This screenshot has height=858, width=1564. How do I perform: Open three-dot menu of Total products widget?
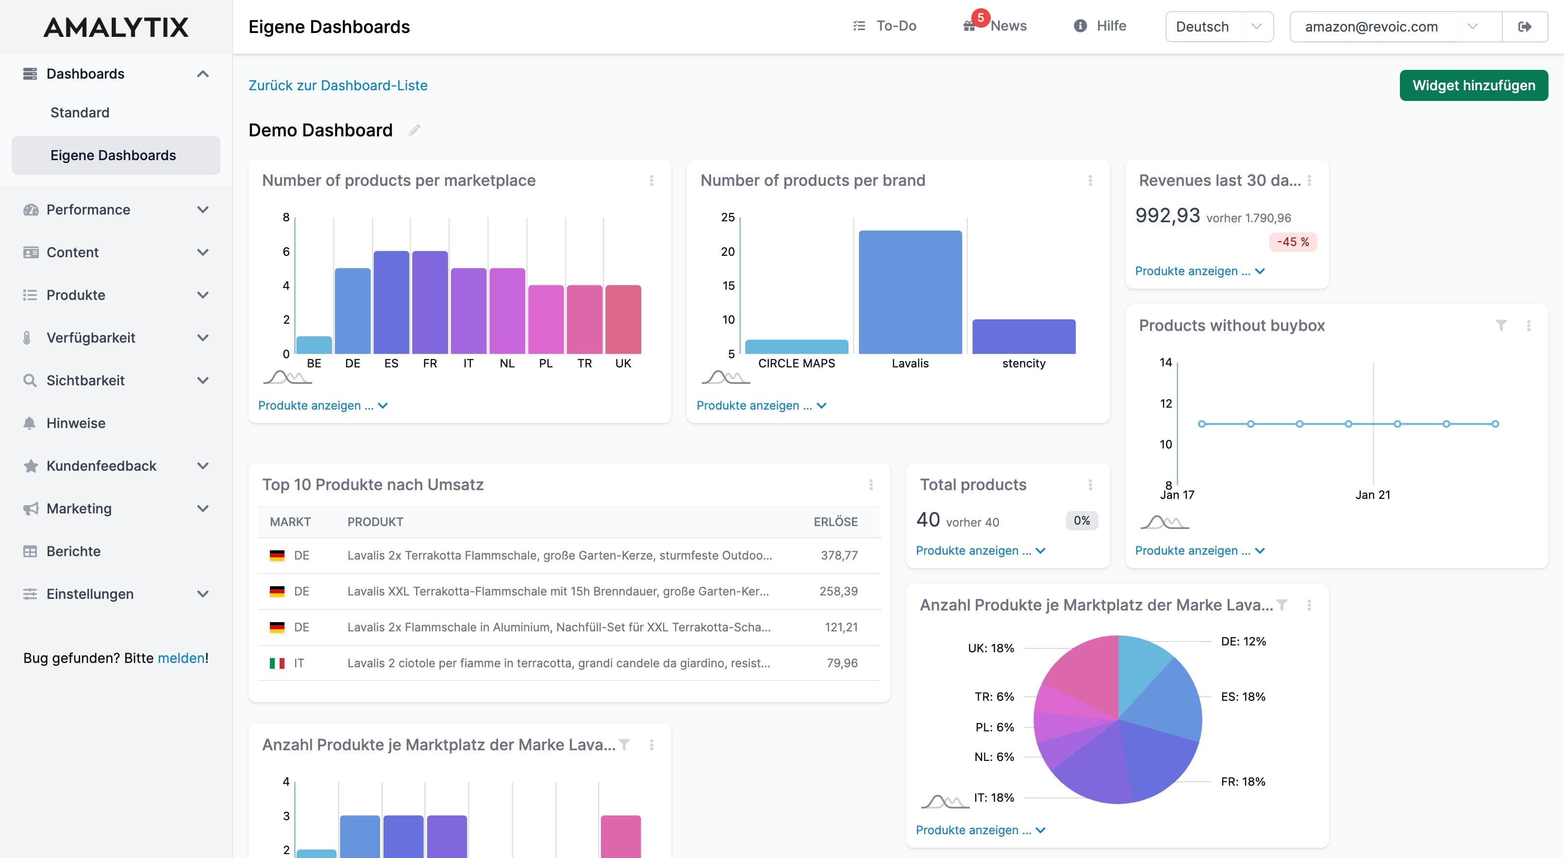[x=1090, y=484]
